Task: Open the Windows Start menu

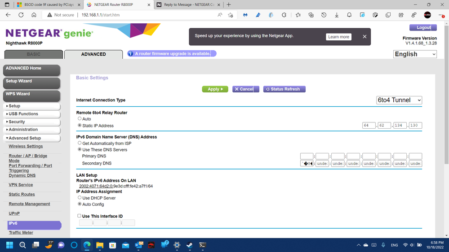Action: pyautogui.click(x=9, y=245)
